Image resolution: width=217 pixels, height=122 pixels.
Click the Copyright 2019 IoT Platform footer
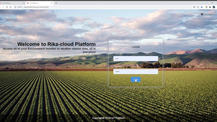pyautogui.click(x=108, y=118)
